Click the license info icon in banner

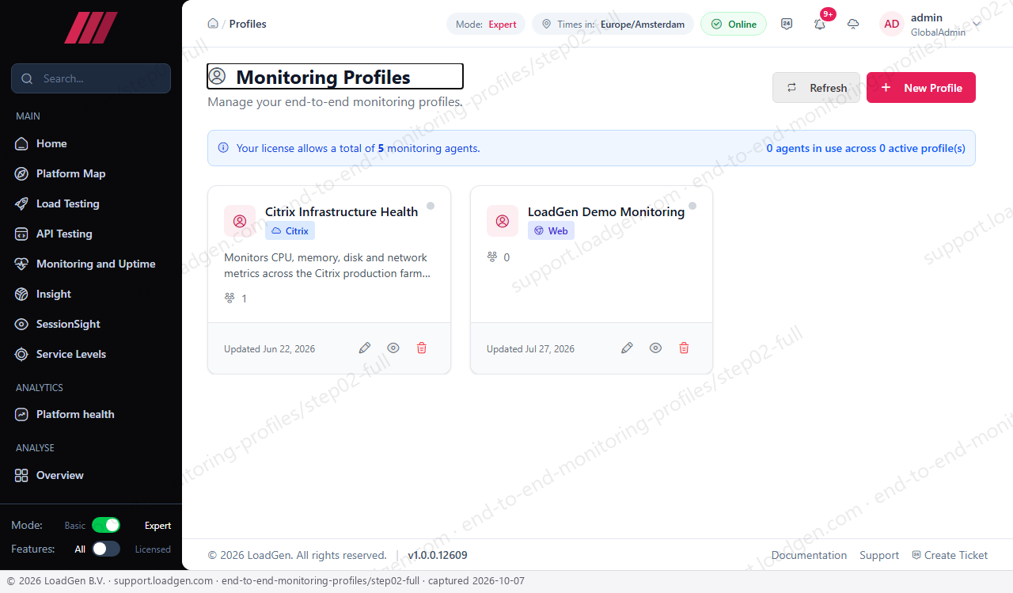point(223,148)
